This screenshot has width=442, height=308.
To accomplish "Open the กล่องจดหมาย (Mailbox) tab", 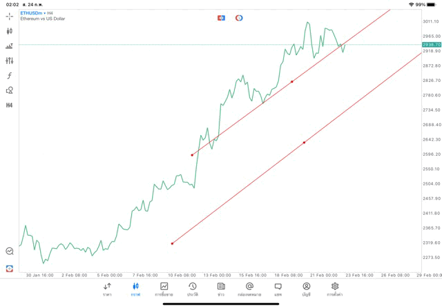I will pyautogui.click(x=249, y=289).
